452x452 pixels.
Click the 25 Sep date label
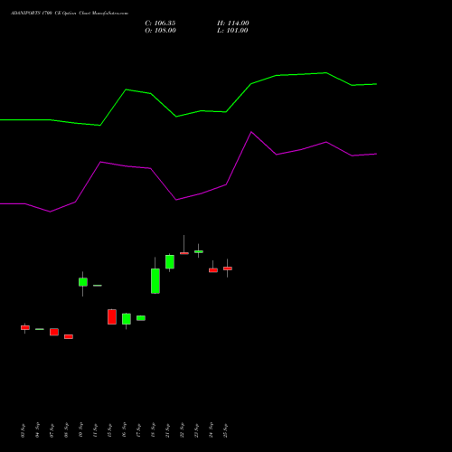(226, 430)
